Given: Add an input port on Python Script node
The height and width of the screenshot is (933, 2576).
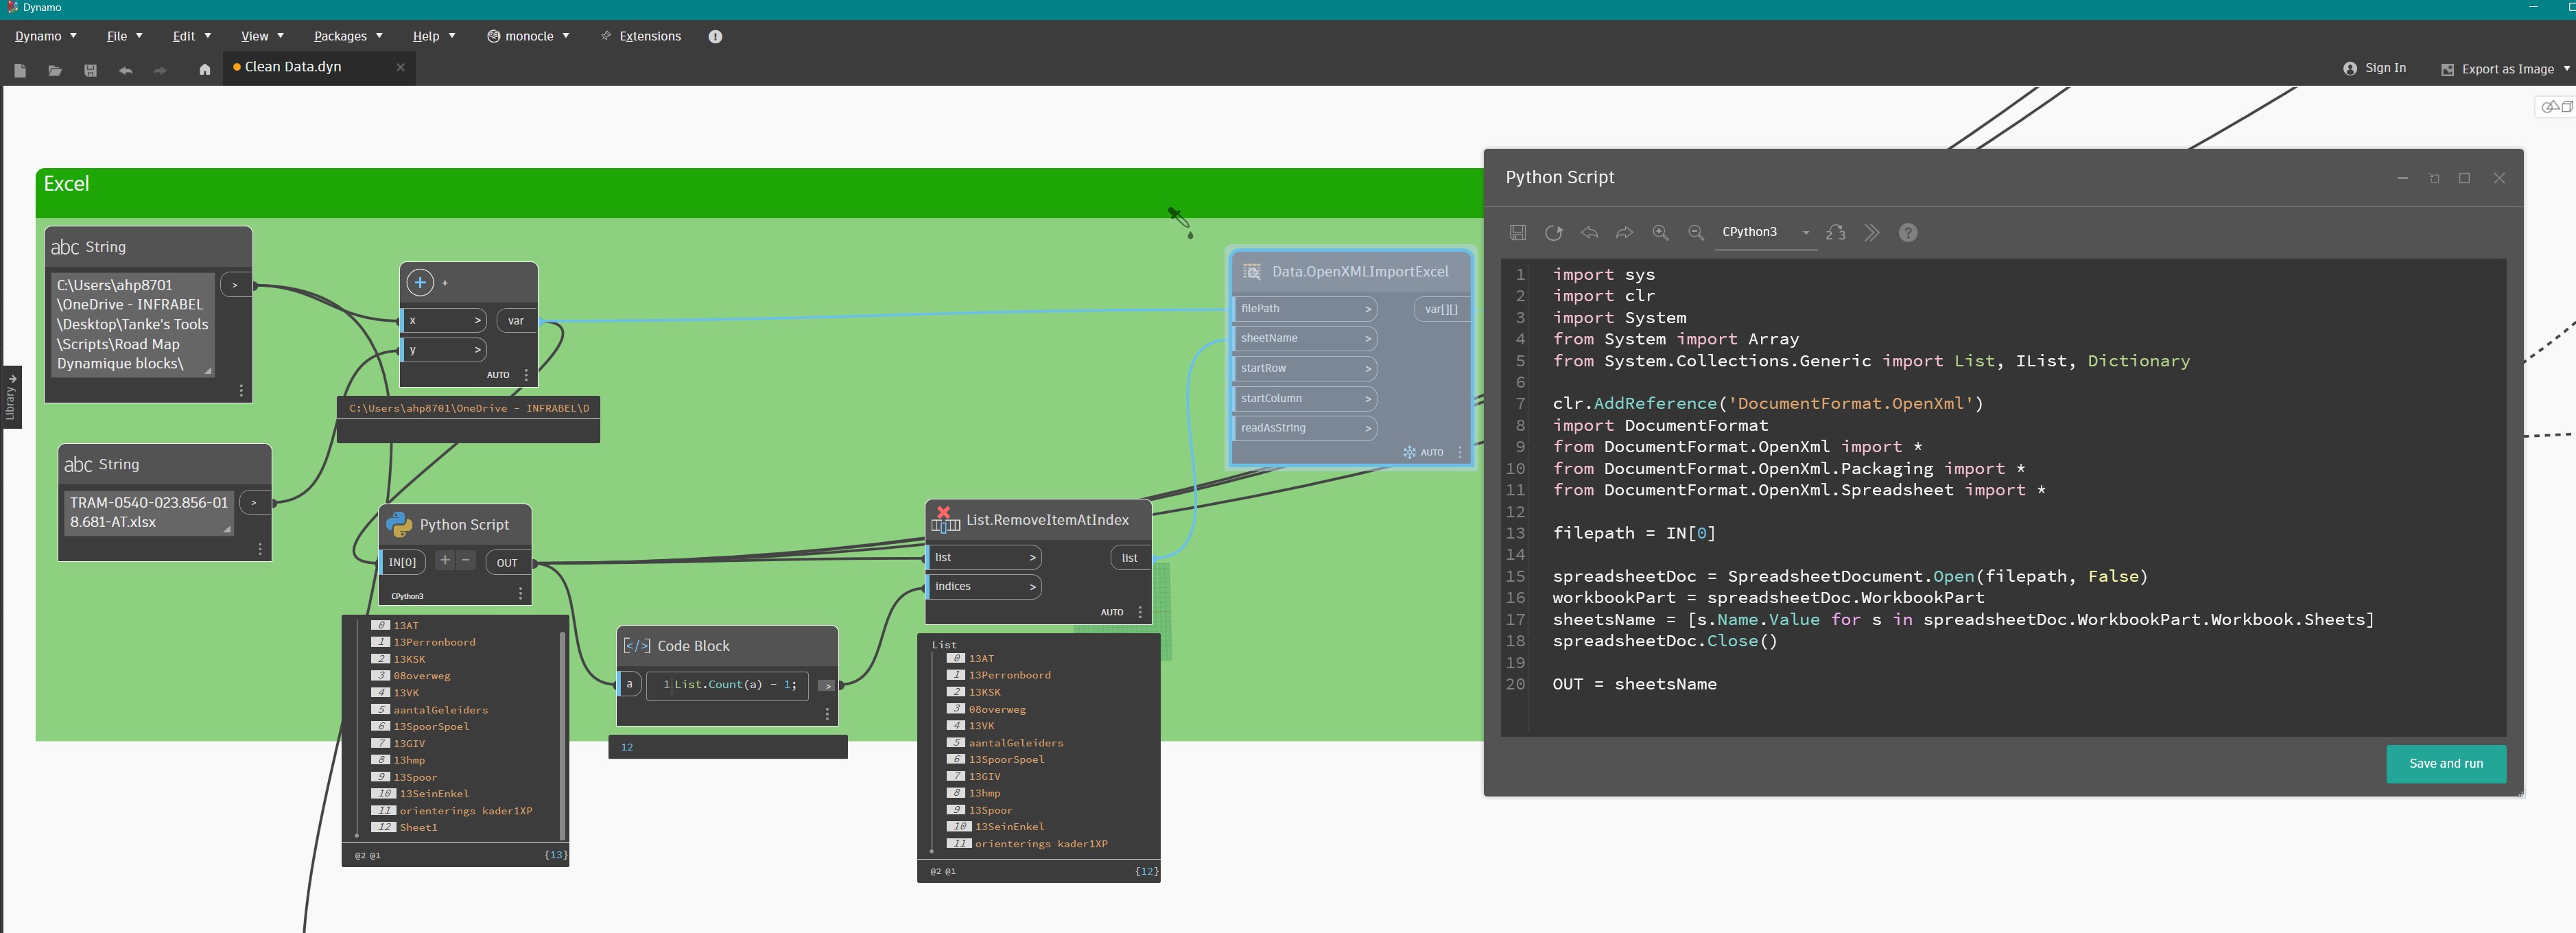Looking at the screenshot, I should pos(445,560).
